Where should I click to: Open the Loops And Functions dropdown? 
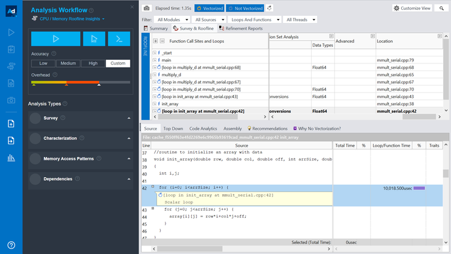(x=255, y=19)
